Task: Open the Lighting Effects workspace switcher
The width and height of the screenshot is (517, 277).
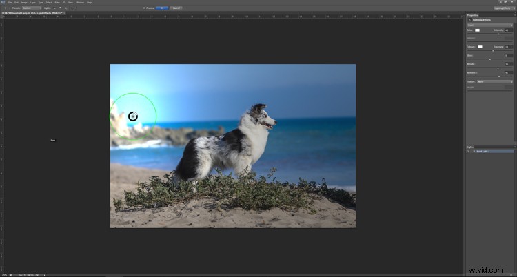Action: (x=504, y=8)
